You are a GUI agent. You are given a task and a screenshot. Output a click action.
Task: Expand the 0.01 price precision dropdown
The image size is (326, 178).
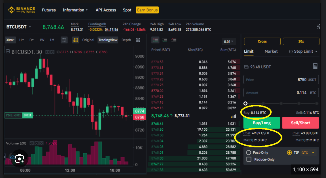pos(229,41)
